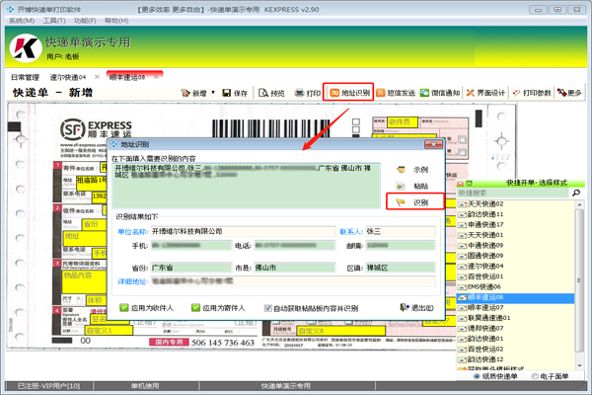Select 顺丰速运07 in the style list

click(x=516, y=308)
